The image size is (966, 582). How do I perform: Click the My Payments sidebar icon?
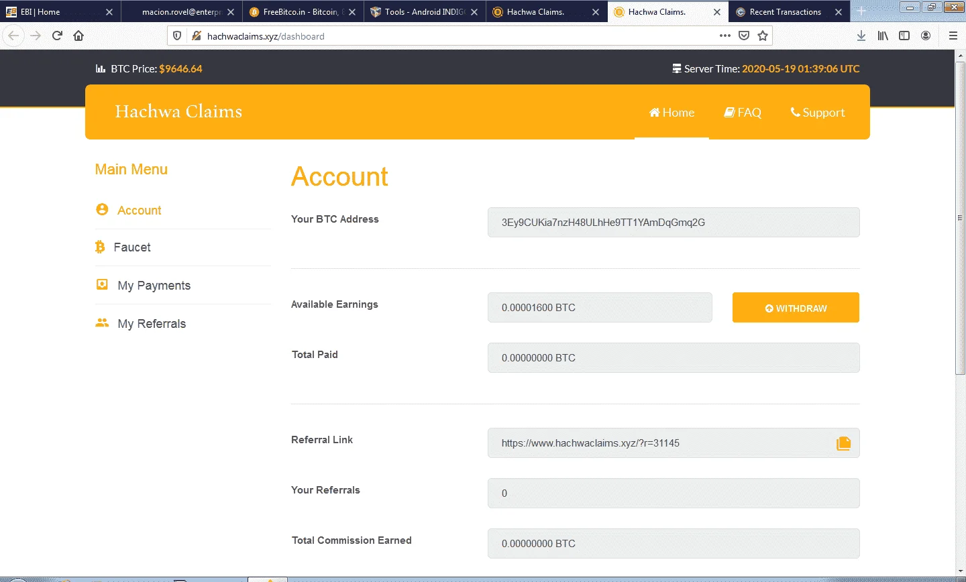point(102,284)
